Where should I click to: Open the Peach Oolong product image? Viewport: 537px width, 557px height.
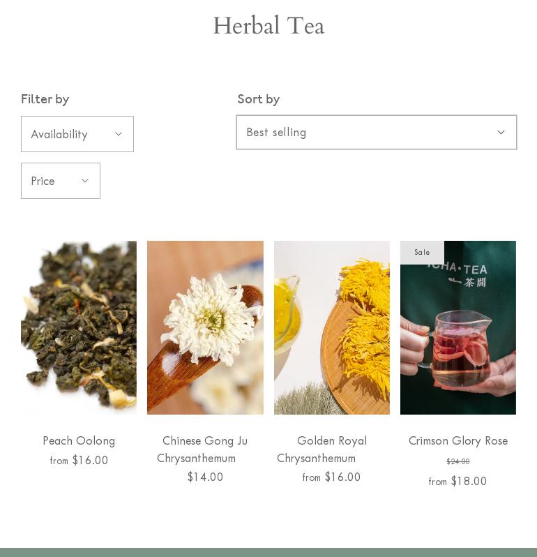(x=79, y=327)
